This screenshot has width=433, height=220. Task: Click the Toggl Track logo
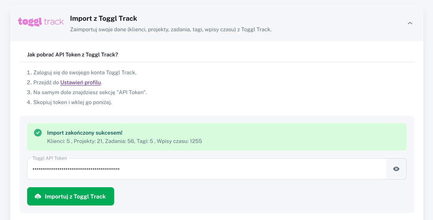coord(41,22)
